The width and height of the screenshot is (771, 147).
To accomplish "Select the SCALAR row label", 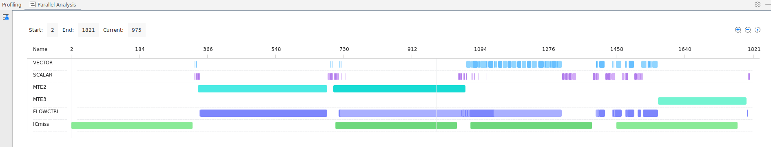I will tap(42, 75).
